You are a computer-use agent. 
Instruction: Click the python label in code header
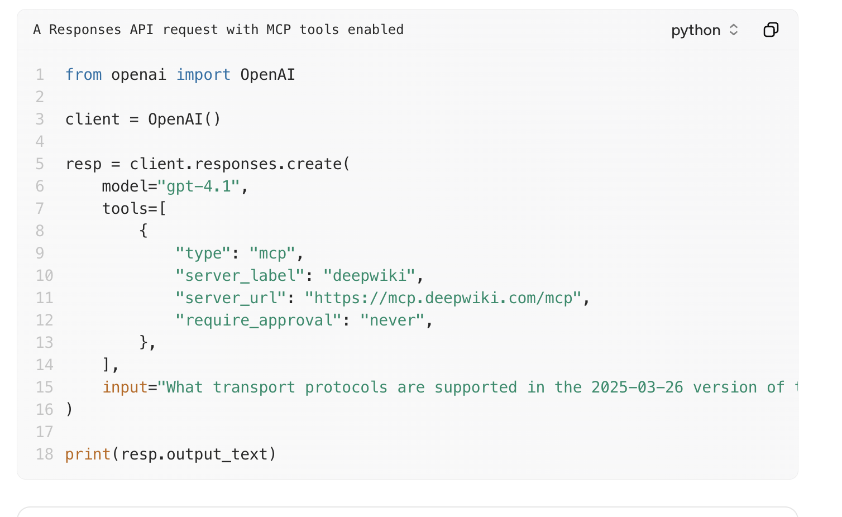pyautogui.click(x=695, y=30)
